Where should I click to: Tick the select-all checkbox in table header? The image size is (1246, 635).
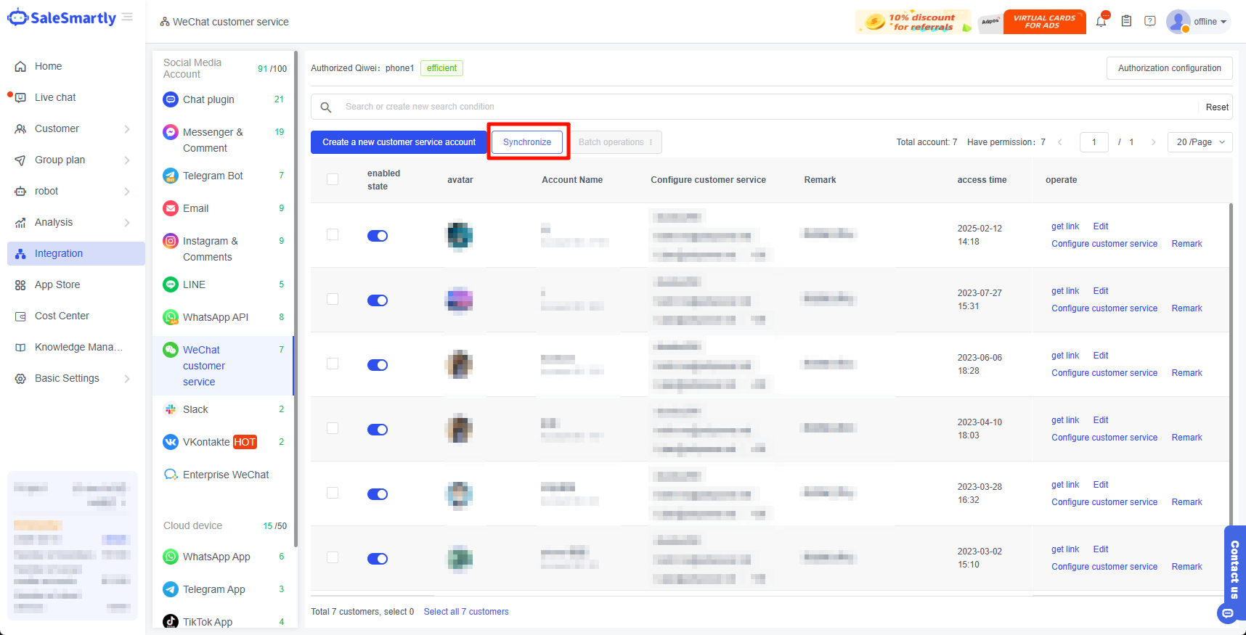point(333,179)
